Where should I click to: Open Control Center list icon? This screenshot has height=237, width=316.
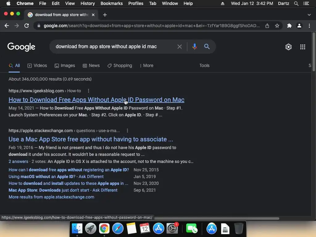[306, 3]
